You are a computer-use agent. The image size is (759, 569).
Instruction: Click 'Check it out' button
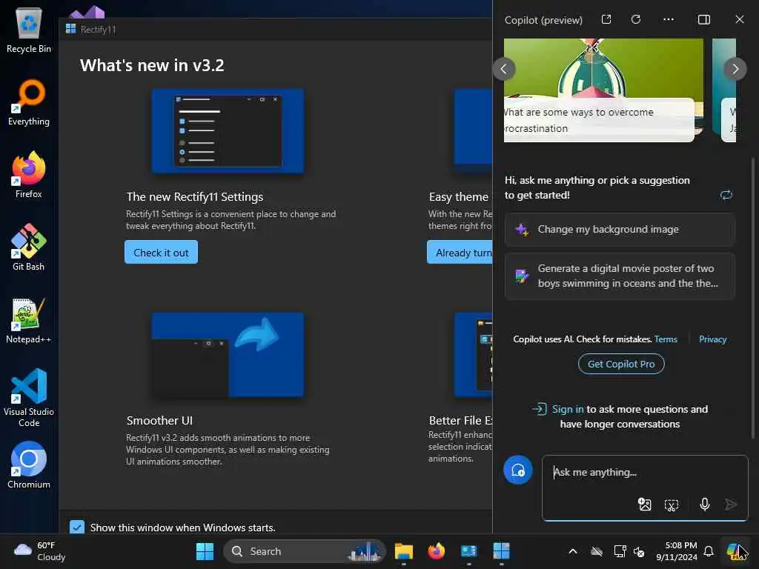tap(161, 253)
